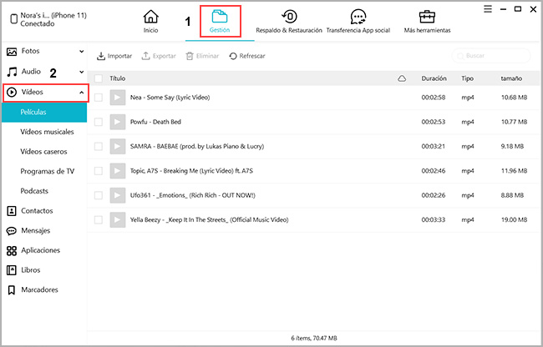
Task: Click the Marcadores bookmark icon
Action: [x=12, y=290]
